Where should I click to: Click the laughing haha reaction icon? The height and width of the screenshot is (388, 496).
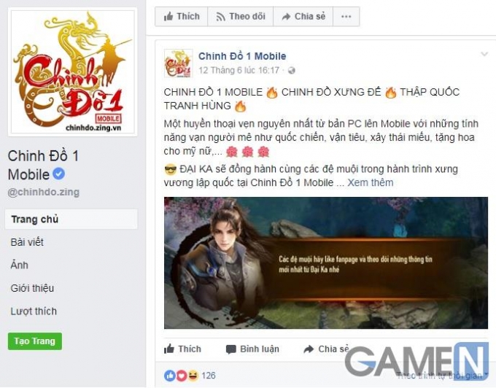pyautogui.click(x=193, y=376)
